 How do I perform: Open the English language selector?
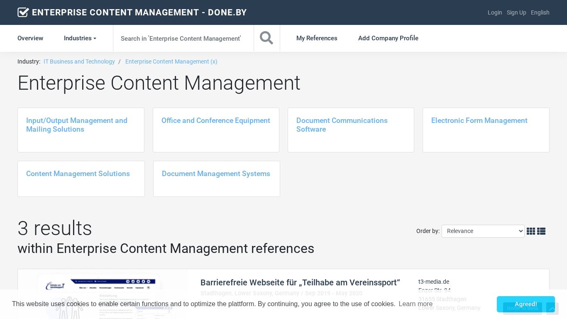(x=540, y=12)
